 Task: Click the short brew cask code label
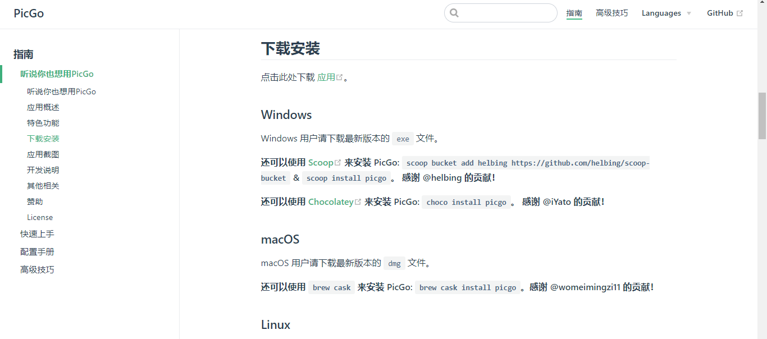(332, 288)
